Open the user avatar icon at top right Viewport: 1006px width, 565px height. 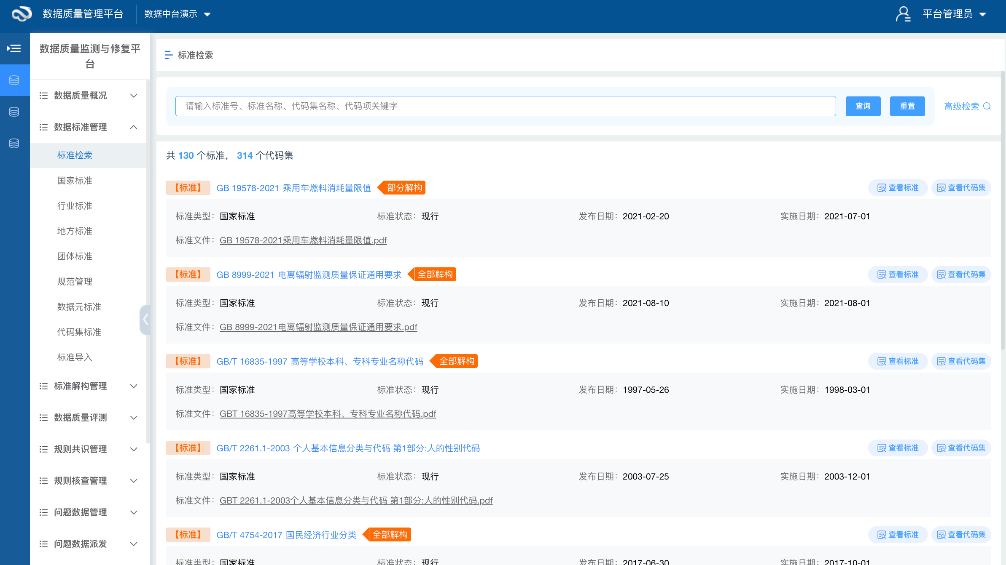903,14
